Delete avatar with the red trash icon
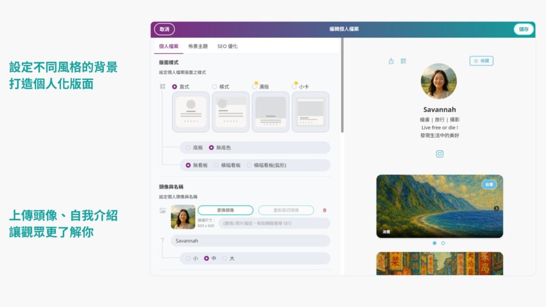The height and width of the screenshot is (307, 546). (x=325, y=211)
